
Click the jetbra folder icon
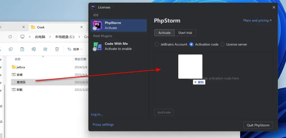pyautogui.click(x=14, y=67)
